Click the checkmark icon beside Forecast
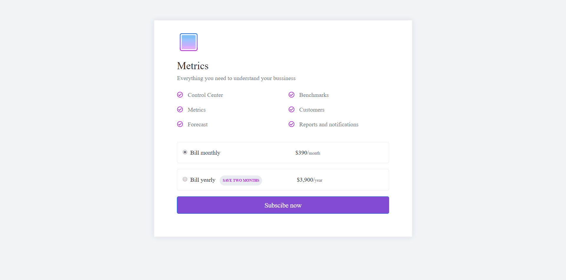The height and width of the screenshot is (280, 566). click(x=180, y=124)
